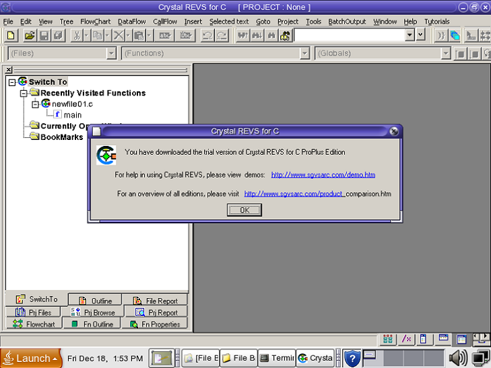This screenshot has height=368, width=491.
Task: Open the Globals dropdown
Action: [x=446, y=53]
